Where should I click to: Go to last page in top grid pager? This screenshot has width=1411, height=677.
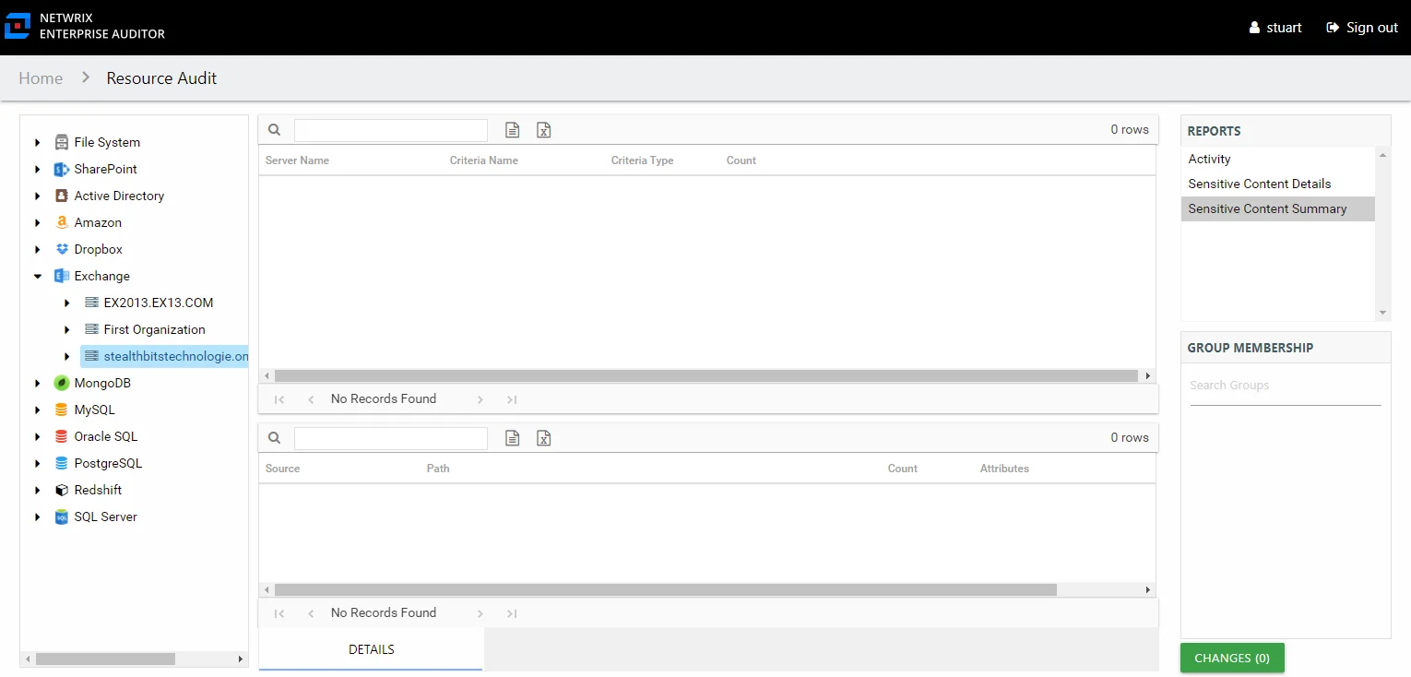512,399
